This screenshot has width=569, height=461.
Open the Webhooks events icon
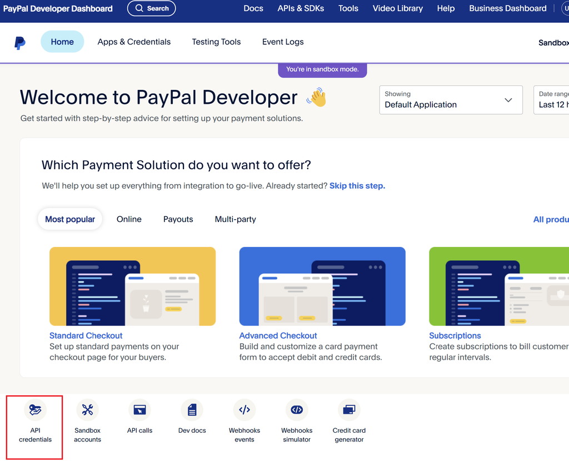(x=244, y=410)
